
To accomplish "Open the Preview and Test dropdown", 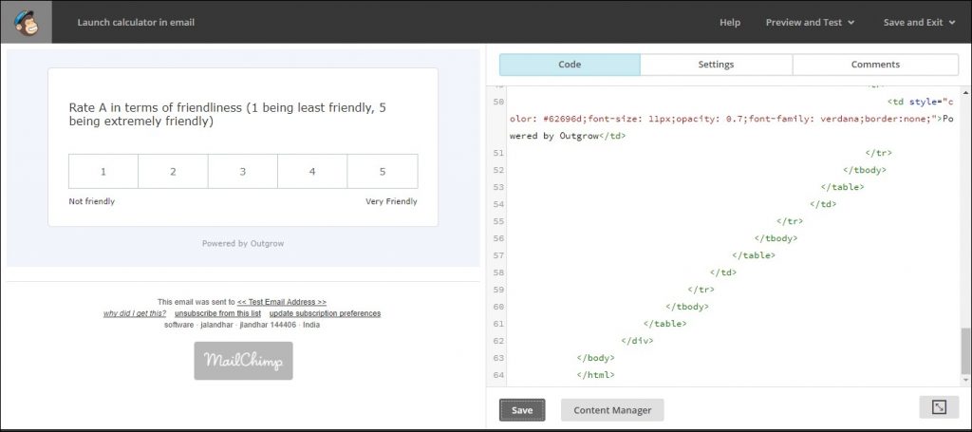I will 810,22.
